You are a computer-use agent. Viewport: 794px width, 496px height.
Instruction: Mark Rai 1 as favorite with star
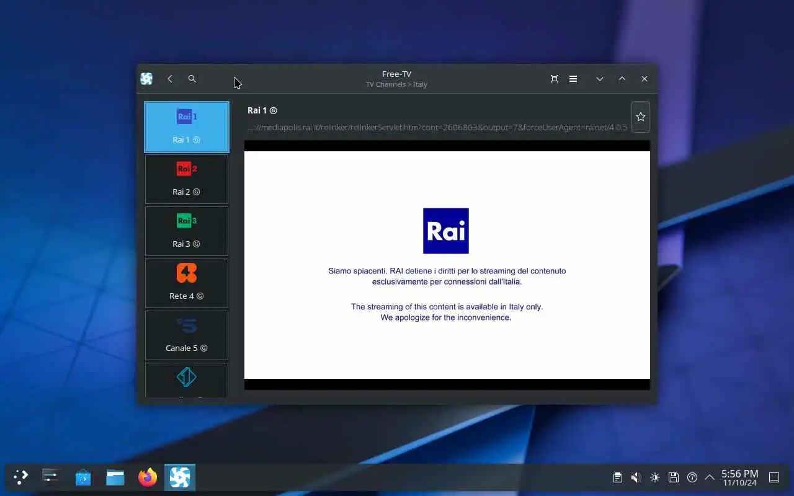641,117
